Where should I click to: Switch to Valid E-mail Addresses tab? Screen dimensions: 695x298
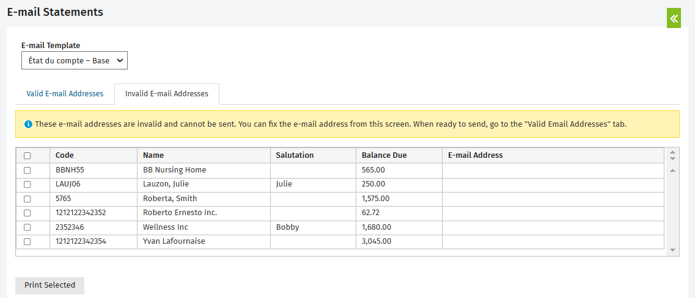click(65, 94)
